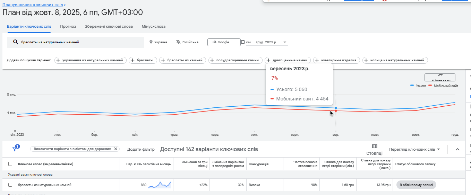
Task: Click the magnifier search icon in keyword field
Action: (15, 42)
